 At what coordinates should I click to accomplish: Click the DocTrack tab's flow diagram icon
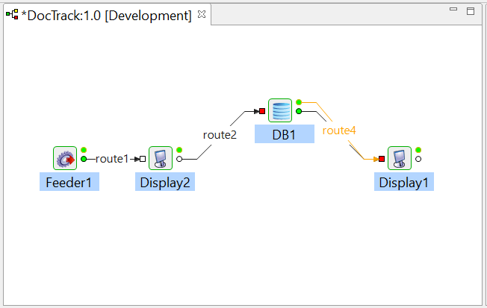coord(12,14)
